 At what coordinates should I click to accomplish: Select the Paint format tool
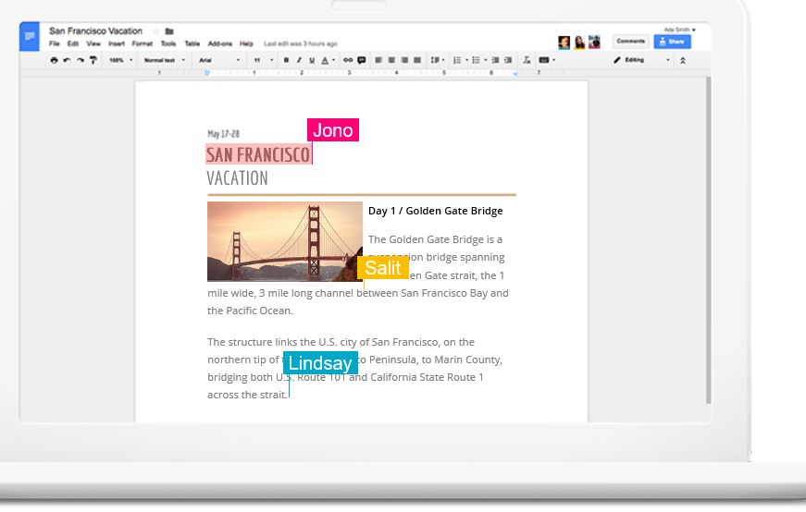tap(93, 60)
